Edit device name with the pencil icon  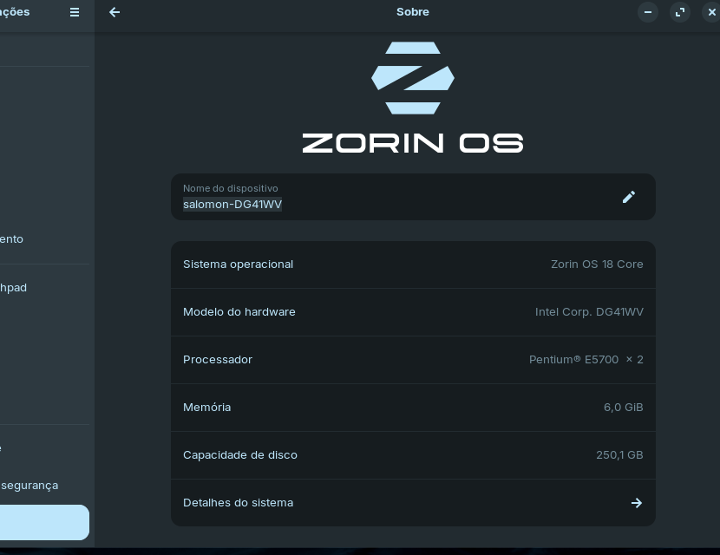click(629, 197)
